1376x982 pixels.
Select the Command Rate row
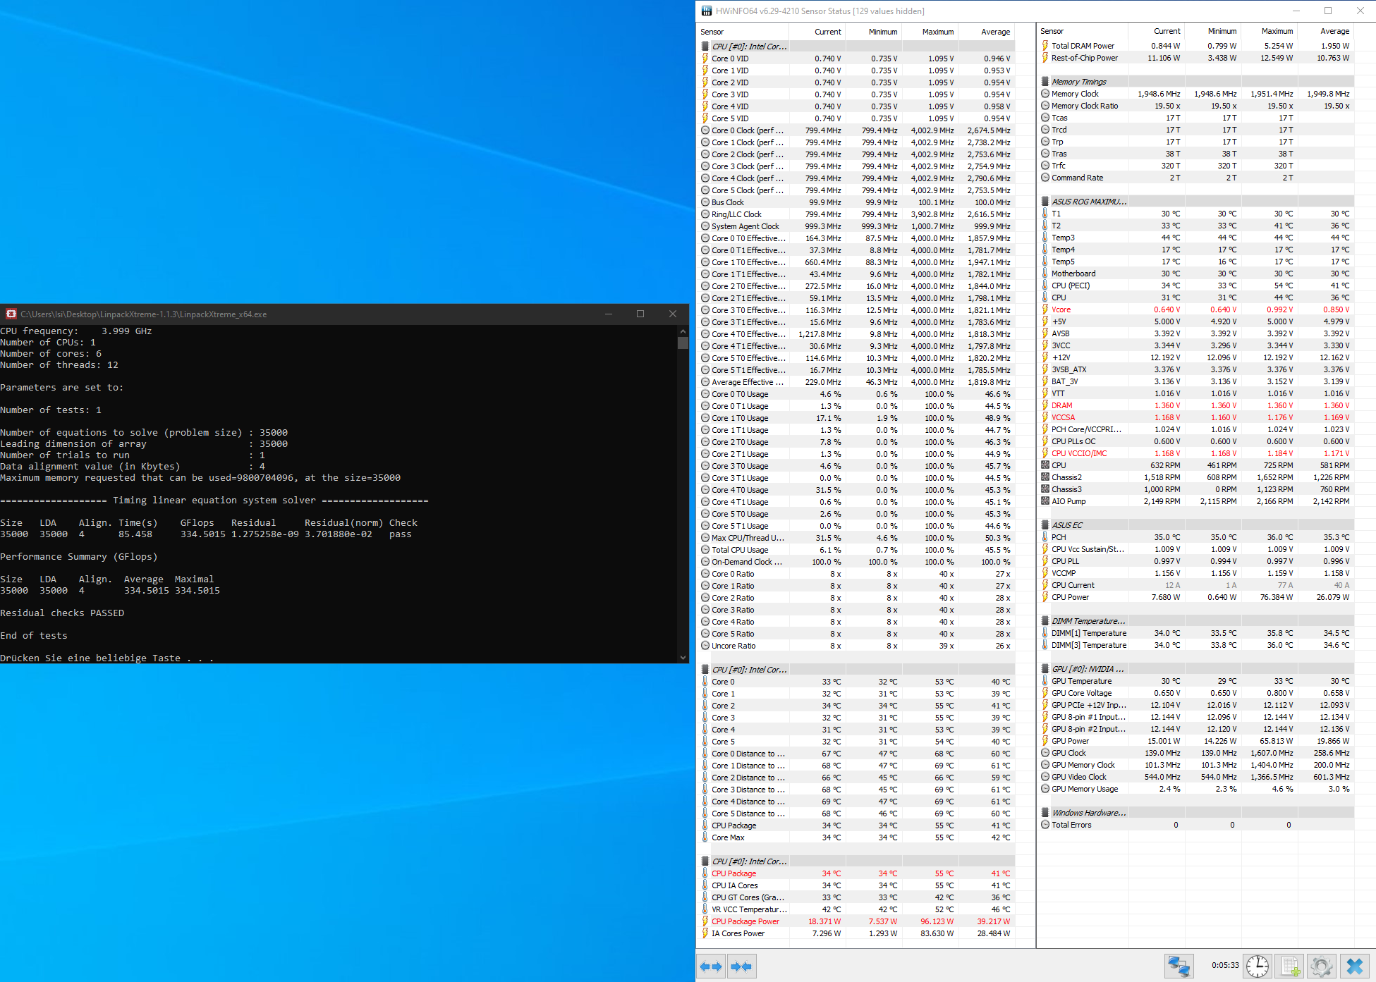[x=1196, y=178]
